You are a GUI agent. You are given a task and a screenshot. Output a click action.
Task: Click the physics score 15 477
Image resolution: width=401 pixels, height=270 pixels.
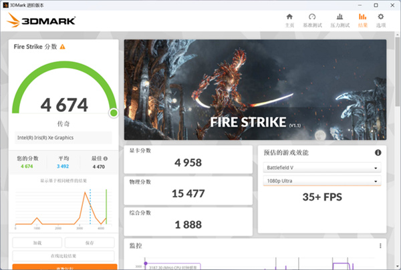pos(188,193)
